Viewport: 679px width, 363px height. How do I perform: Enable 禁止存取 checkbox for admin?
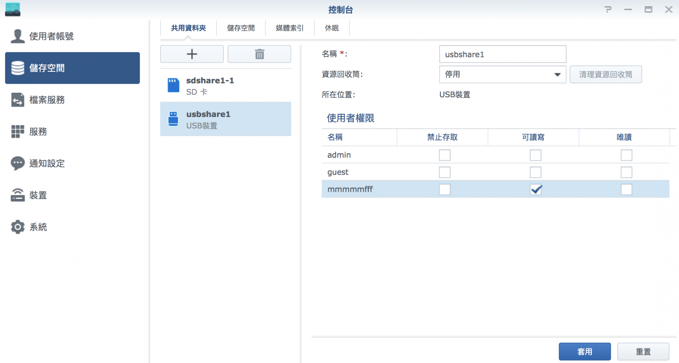pos(444,155)
